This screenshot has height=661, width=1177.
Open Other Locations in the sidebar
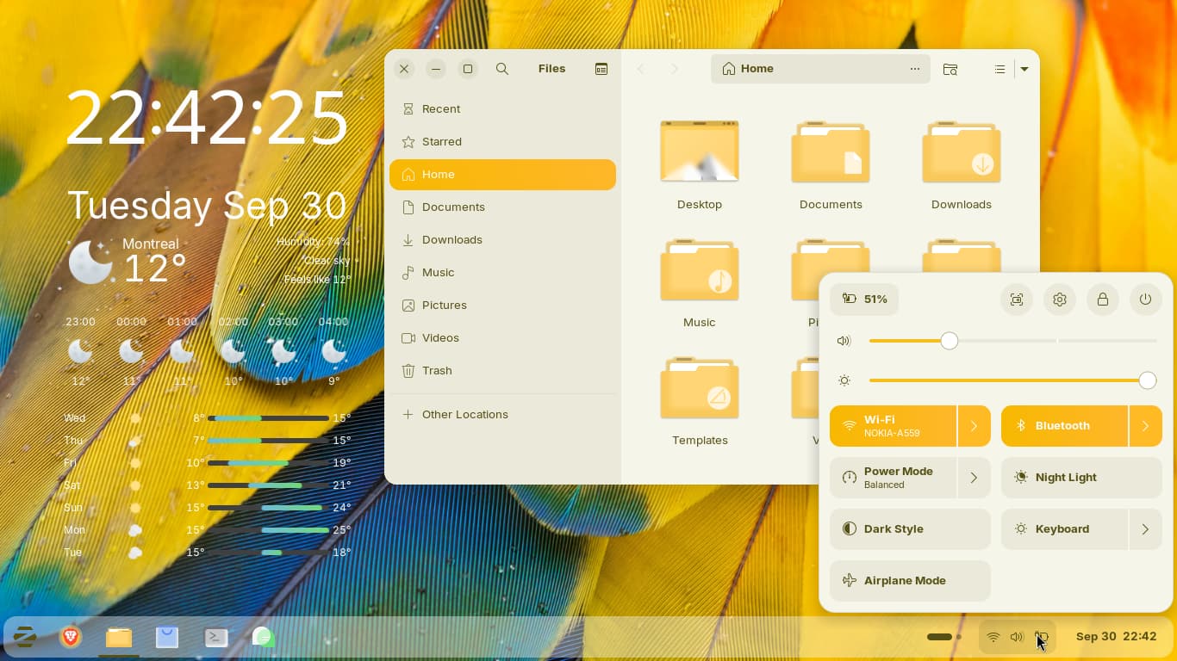coord(464,415)
